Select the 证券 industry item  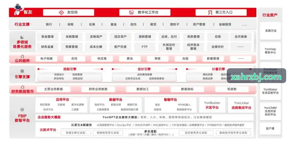click(x=92, y=24)
